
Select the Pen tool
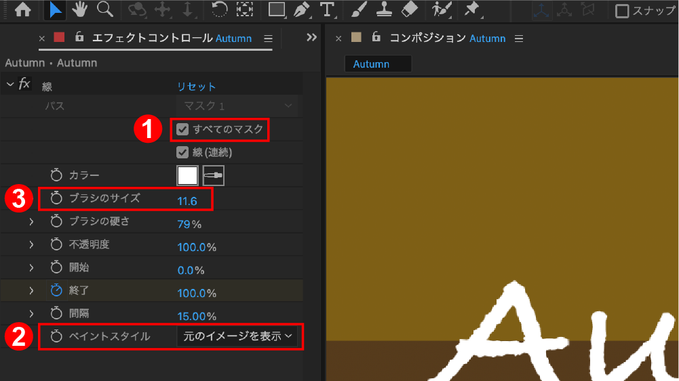coord(302,10)
